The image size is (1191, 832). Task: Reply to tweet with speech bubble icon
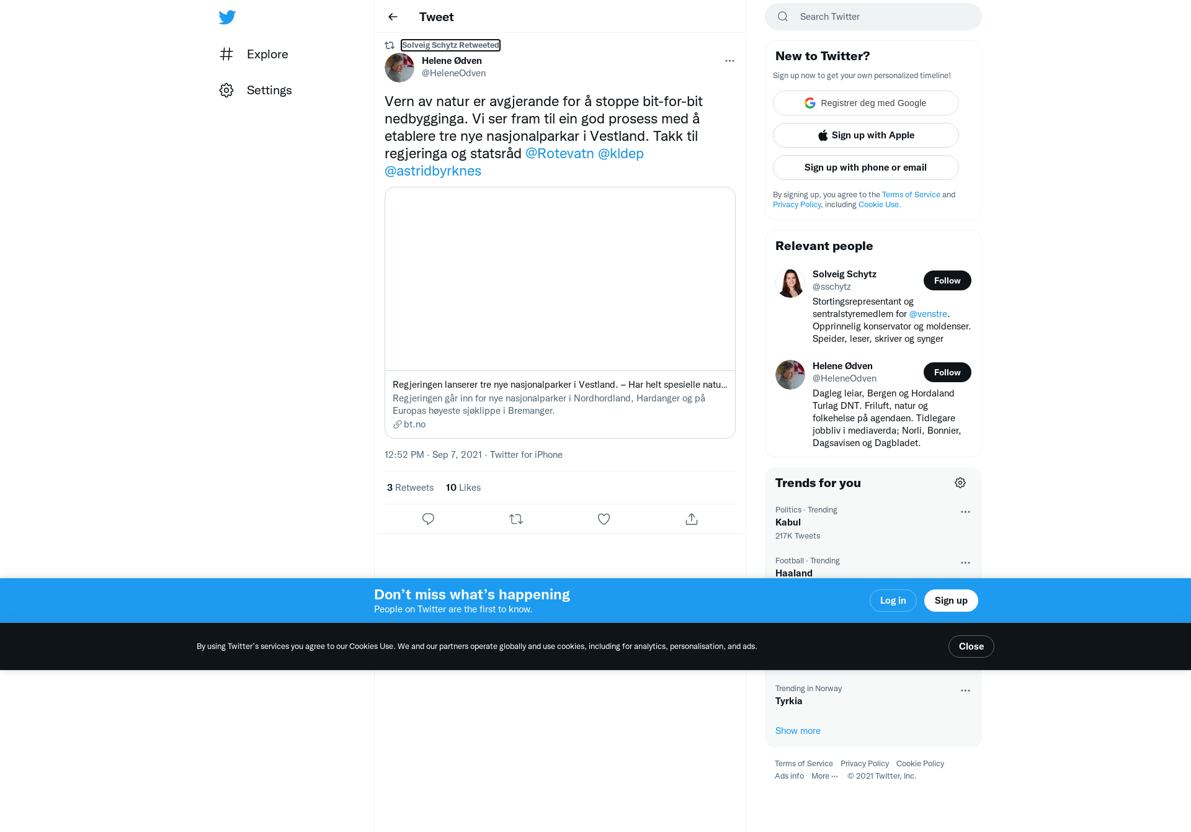point(428,519)
